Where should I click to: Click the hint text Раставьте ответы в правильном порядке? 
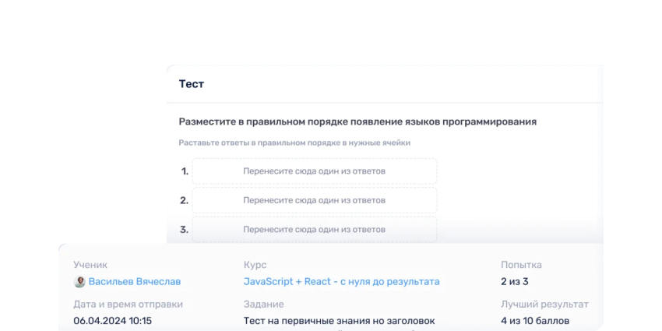[x=294, y=143]
